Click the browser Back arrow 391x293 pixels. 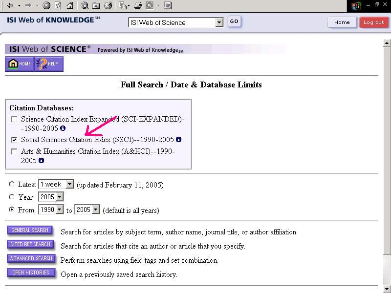point(10,6)
